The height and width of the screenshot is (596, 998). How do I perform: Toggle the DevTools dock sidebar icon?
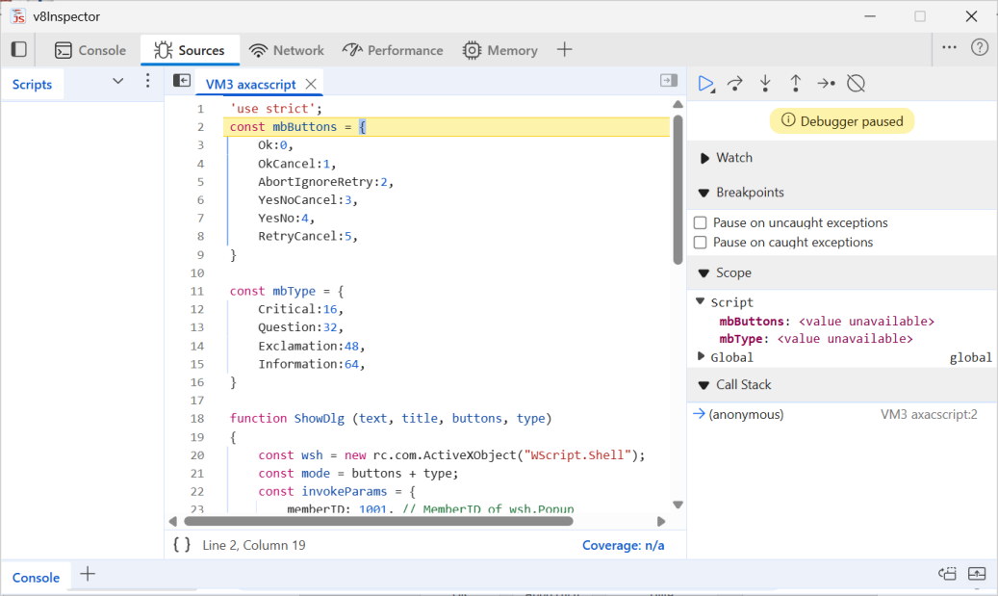19,49
